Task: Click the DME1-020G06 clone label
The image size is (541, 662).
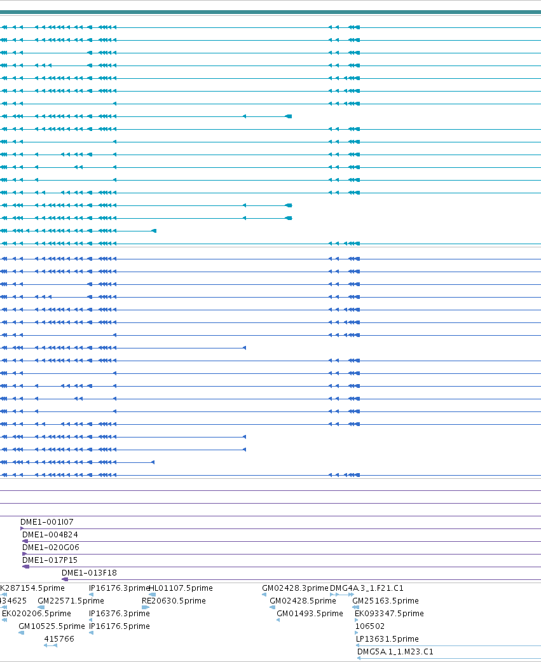Action: 51,547
